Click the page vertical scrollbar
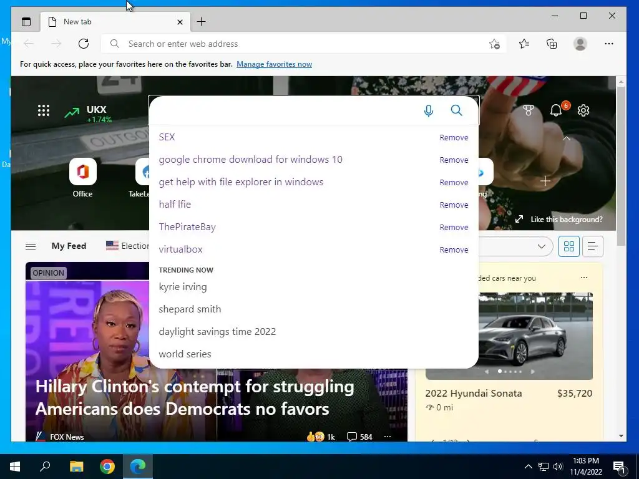639x479 pixels. (621, 165)
